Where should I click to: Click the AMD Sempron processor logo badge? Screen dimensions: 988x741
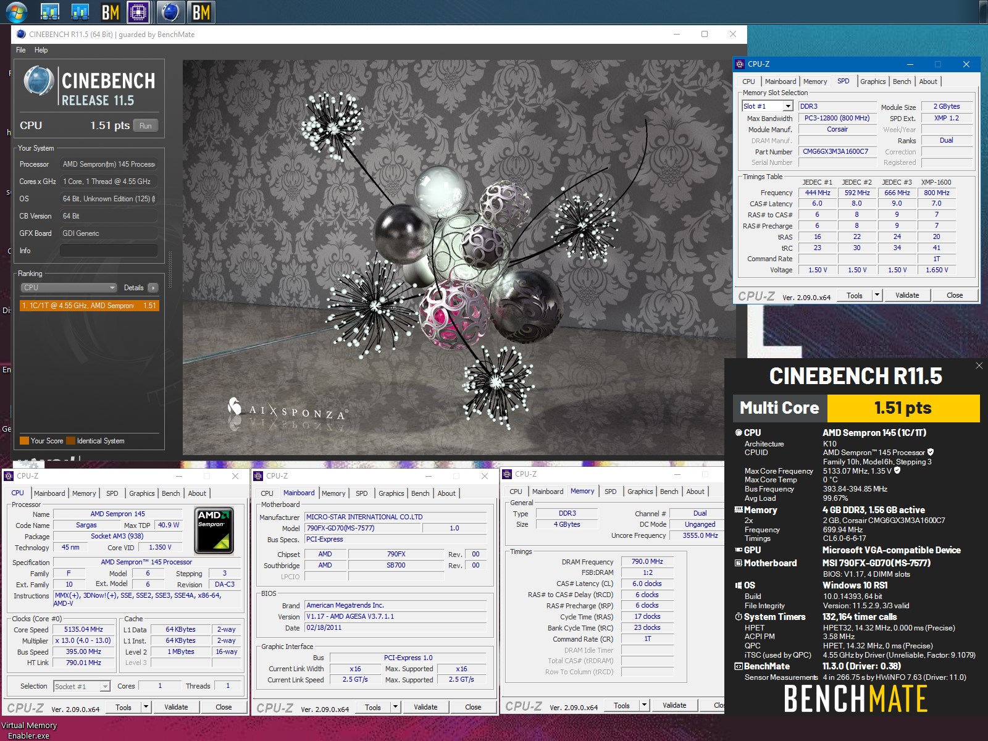coord(214,530)
